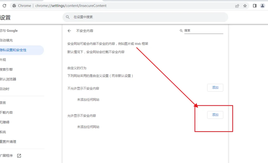The image size is (268, 163).
Task: Open 外观 settings section
Action: pyautogui.click(x=3, y=60)
